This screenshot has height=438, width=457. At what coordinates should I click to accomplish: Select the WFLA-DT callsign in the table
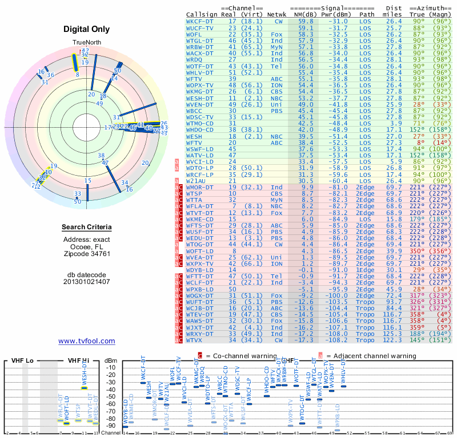pyautogui.click(x=199, y=206)
